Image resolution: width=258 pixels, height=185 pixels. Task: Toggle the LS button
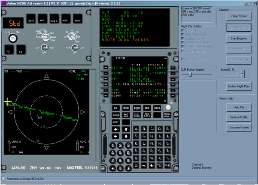pos(21,50)
